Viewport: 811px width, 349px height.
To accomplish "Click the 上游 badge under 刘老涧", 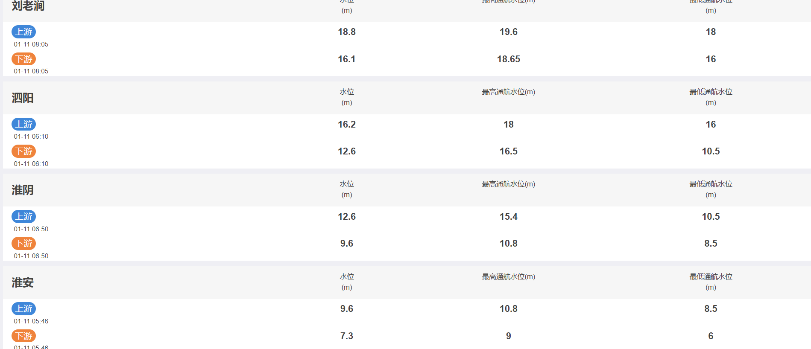I will [x=23, y=32].
